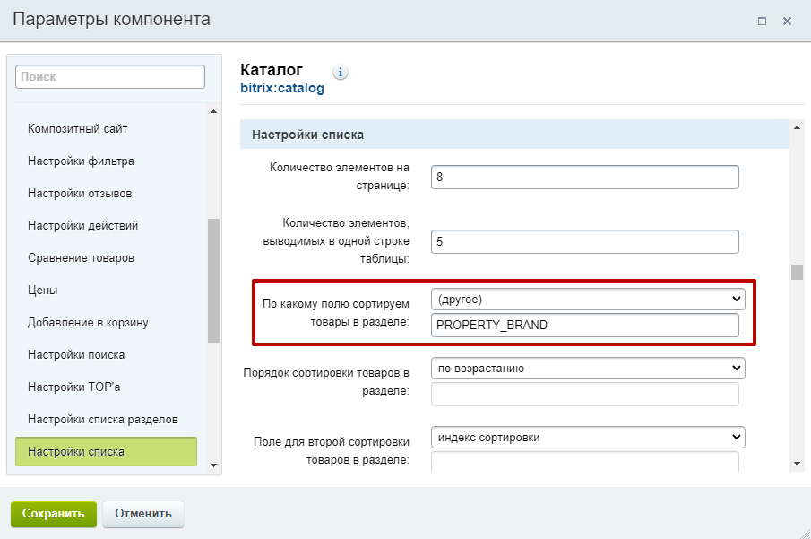Expand the sort order dropdown по возрастанию
This screenshot has width=811, height=539.
point(588,368)
